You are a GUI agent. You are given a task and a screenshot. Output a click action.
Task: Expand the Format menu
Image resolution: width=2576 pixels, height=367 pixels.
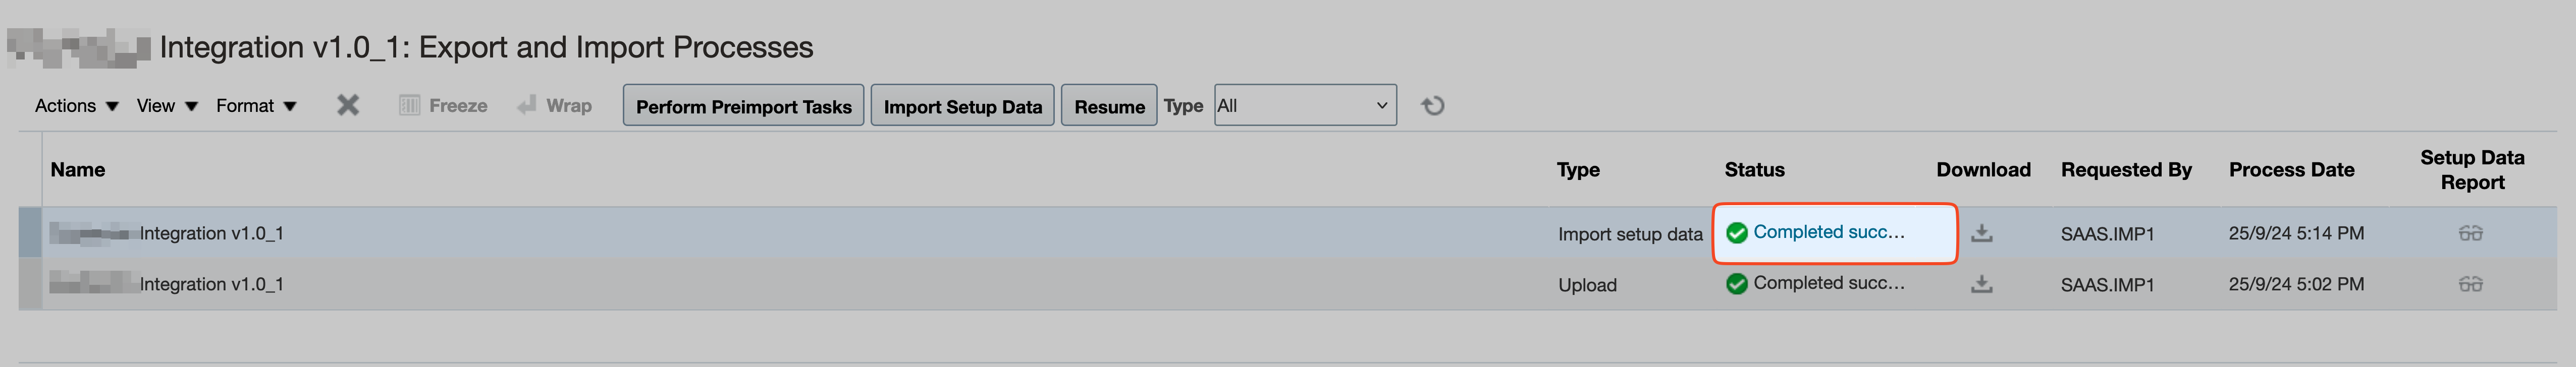(x=256, y=106)
